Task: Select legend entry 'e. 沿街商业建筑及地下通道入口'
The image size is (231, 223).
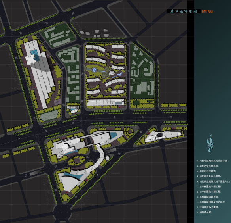Action: [x=213, y=181]
